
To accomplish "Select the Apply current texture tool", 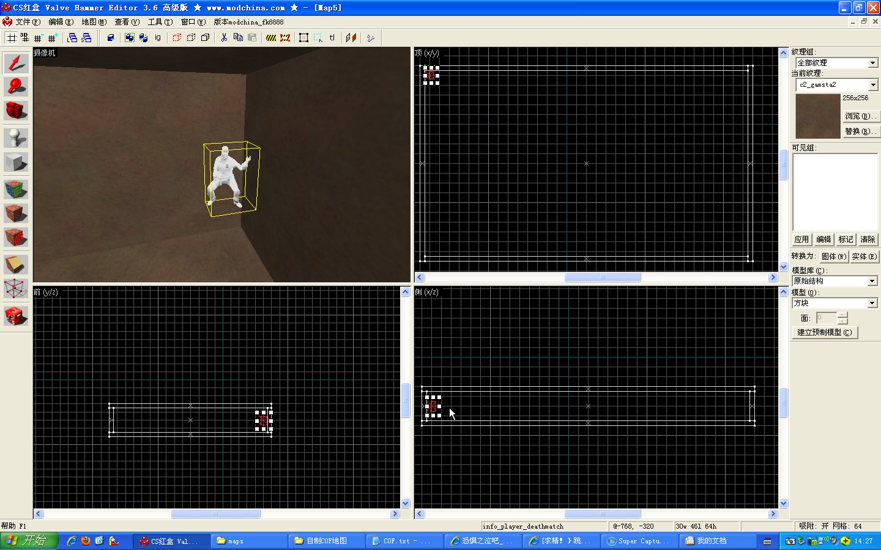I will click(16, 213).
